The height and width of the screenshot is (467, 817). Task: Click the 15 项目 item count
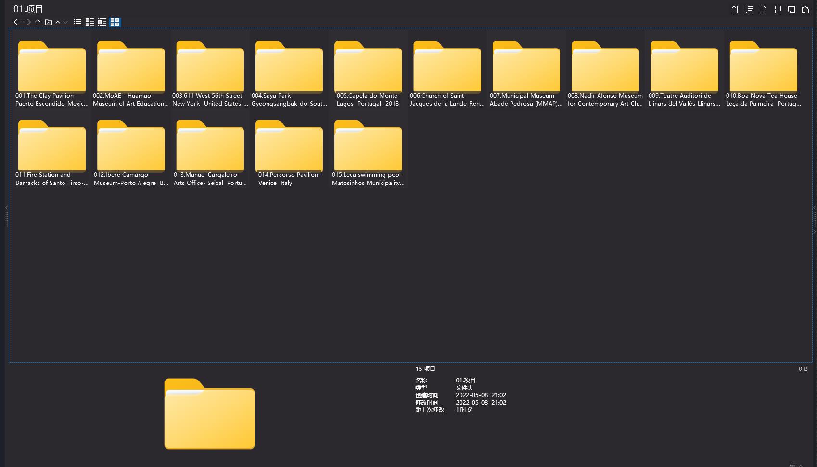(x=425, y=369)
